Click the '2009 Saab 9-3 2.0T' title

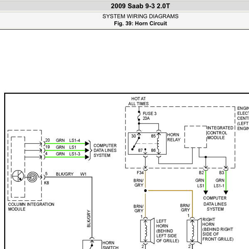pos(140,6)
